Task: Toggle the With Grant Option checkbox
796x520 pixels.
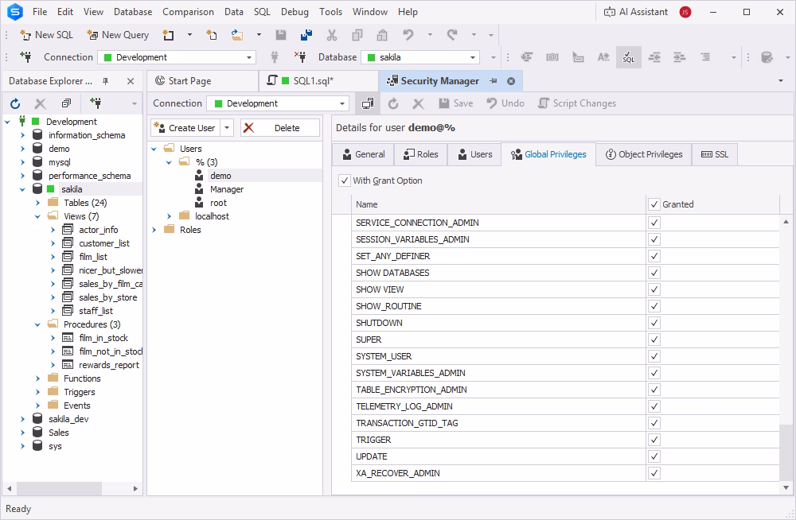Action: click(344, 180)
